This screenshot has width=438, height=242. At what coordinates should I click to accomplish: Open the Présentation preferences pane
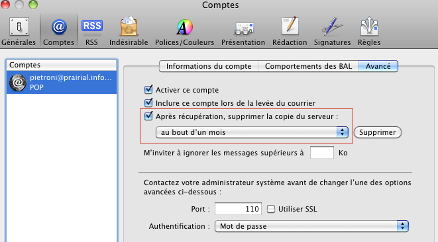pyautogui.click(x=243, y=31)
